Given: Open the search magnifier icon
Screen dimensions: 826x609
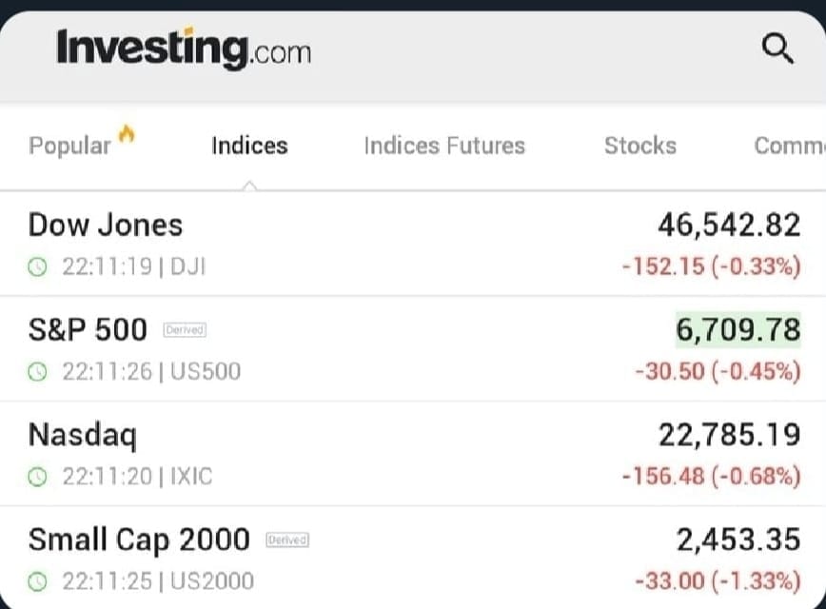Looking at the screenshot, I should tap(777, 49).
